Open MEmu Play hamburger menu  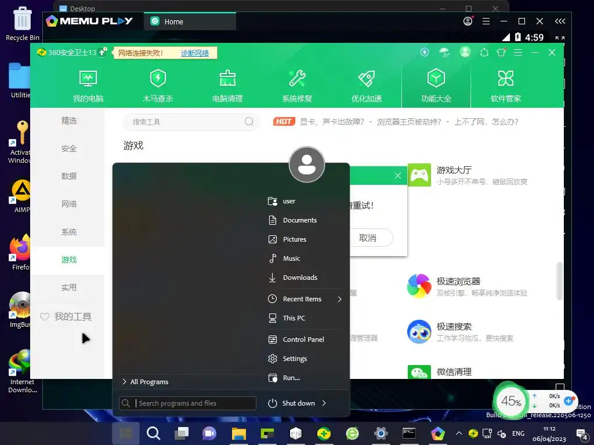pyautogui.click(x=486, y=21)
